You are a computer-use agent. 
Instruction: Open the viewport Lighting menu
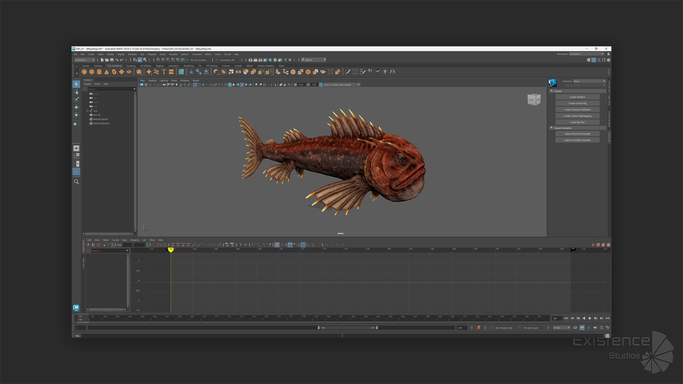[164, 81]
